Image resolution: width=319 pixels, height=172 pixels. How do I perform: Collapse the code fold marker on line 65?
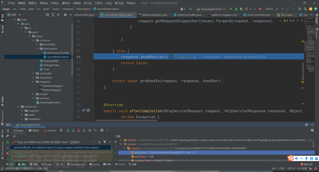pyautogui.click(x=93, y=51)
